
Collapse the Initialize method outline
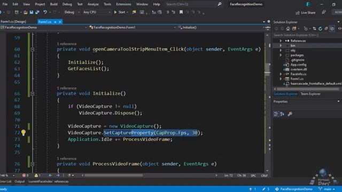click(x=32, y=94)
